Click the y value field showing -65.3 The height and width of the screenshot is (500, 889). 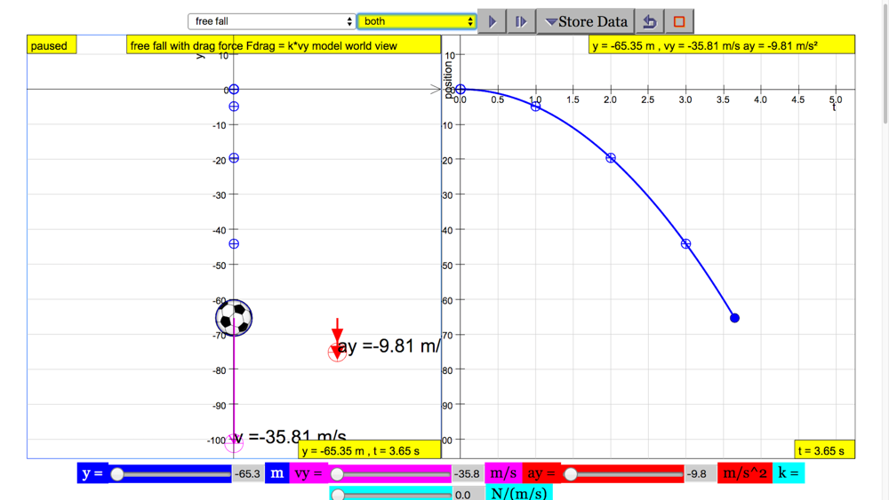[x=247, y=474]
